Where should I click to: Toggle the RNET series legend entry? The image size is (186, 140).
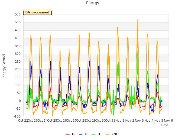coord(113,134)
